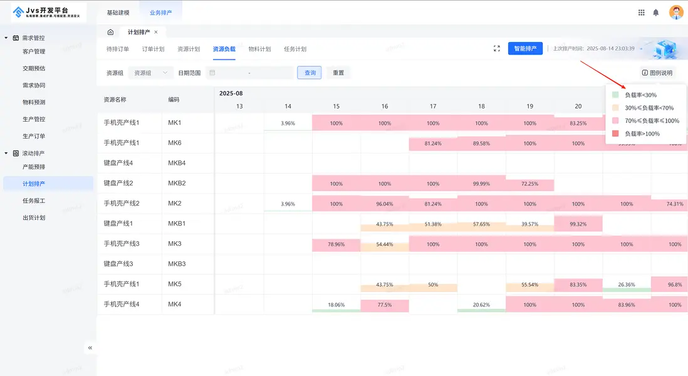Click orange swatch for 30%≤负载率<70%
688x376 pixels.
615,108
